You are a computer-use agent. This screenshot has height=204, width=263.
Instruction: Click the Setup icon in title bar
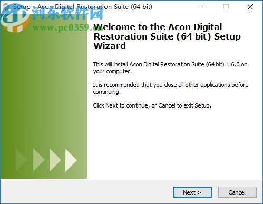tap(7, 7)
